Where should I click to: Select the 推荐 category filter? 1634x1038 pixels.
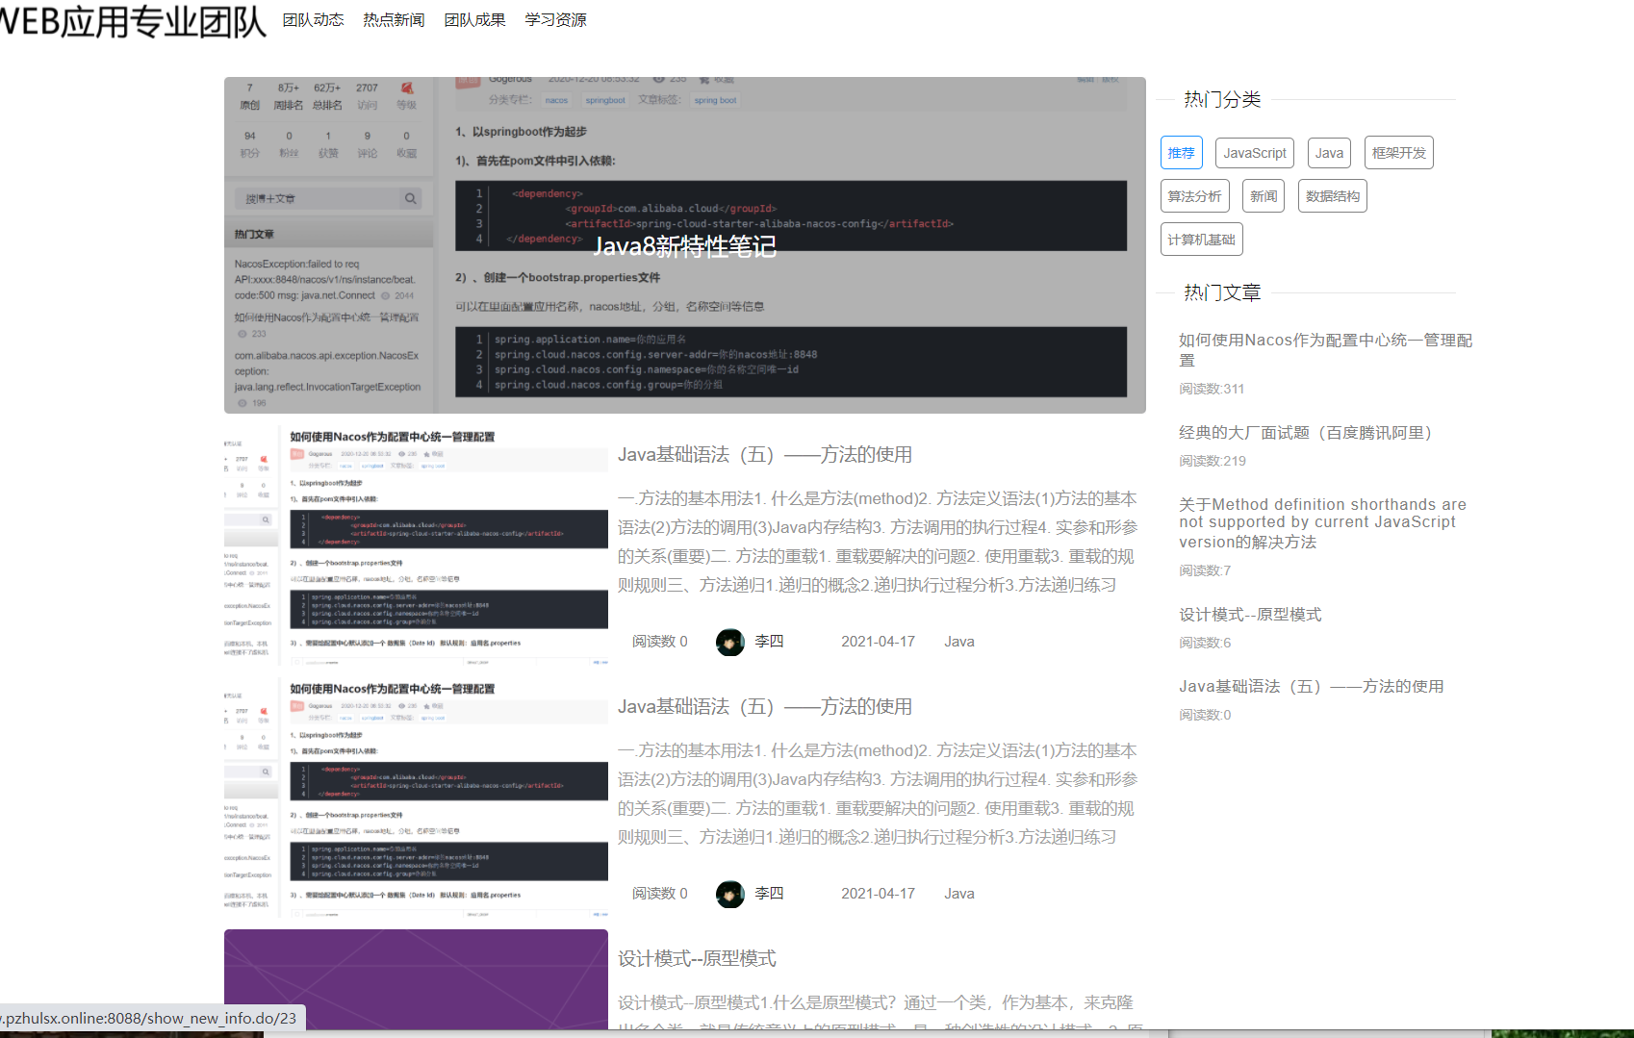point(1181,152)
